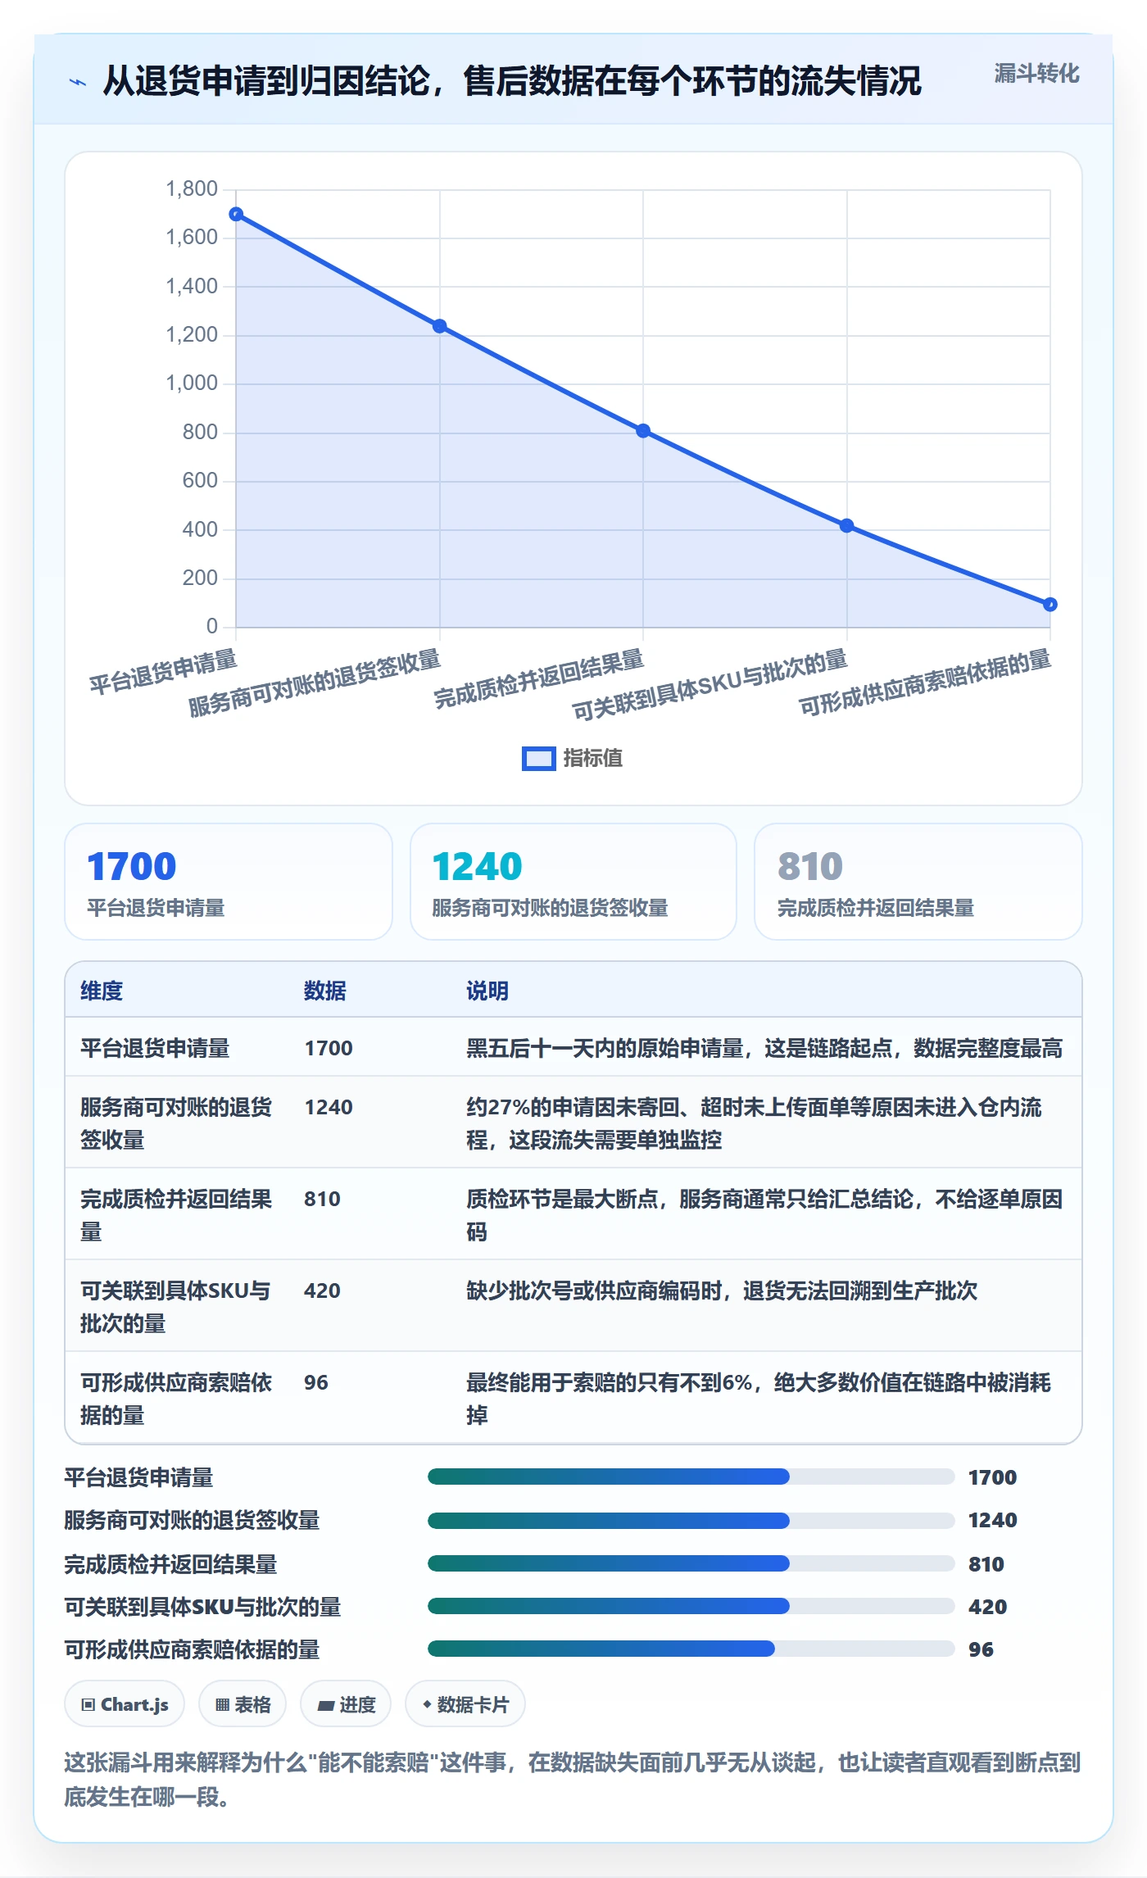Click the y-axis value 1,000
Screen dimensions: 1147x1878
192,383
